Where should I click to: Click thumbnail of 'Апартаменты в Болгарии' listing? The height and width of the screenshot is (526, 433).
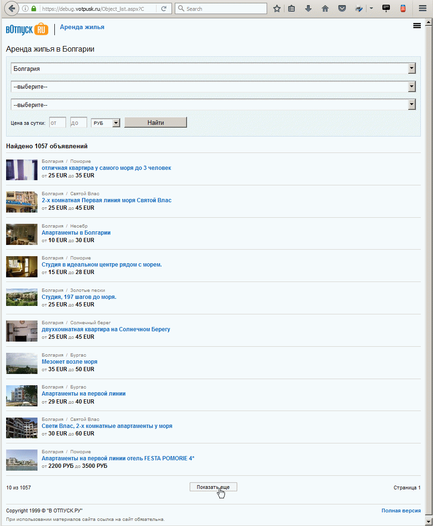(22, 234)
